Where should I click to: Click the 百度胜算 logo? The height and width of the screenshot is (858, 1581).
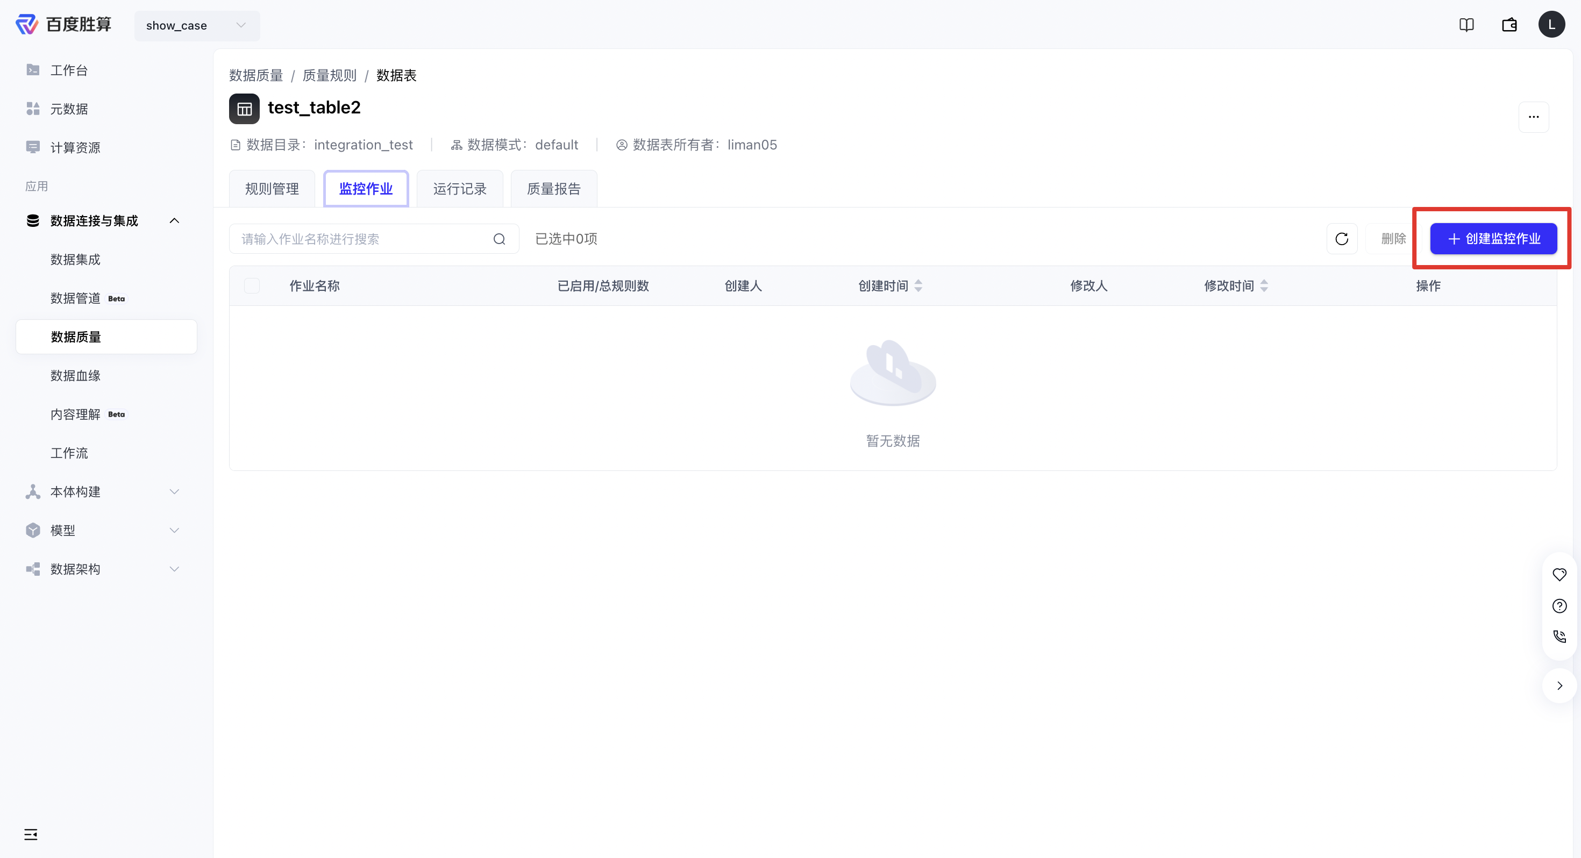64,25
